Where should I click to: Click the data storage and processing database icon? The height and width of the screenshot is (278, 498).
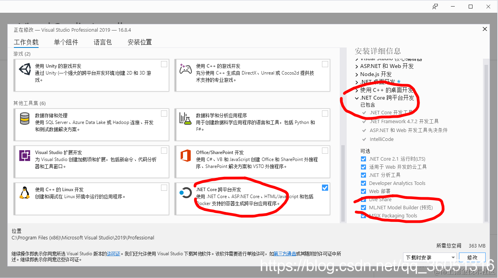(x=25, y=119)
